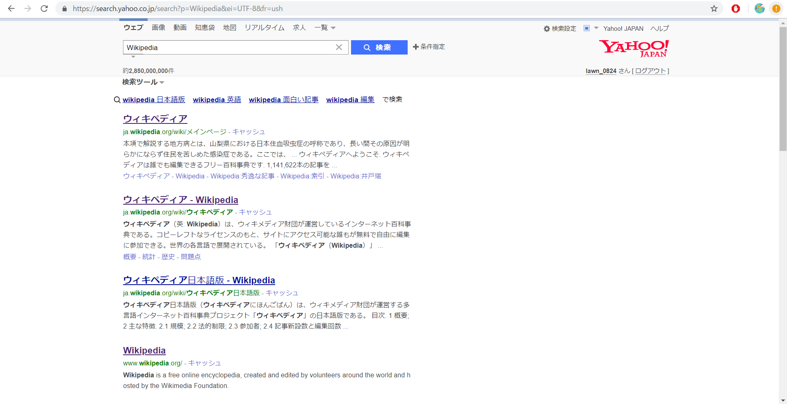Click the small blue square icon near settings
Image resolution: width=787 pixels, height=404 pixels.
point(586,28)
